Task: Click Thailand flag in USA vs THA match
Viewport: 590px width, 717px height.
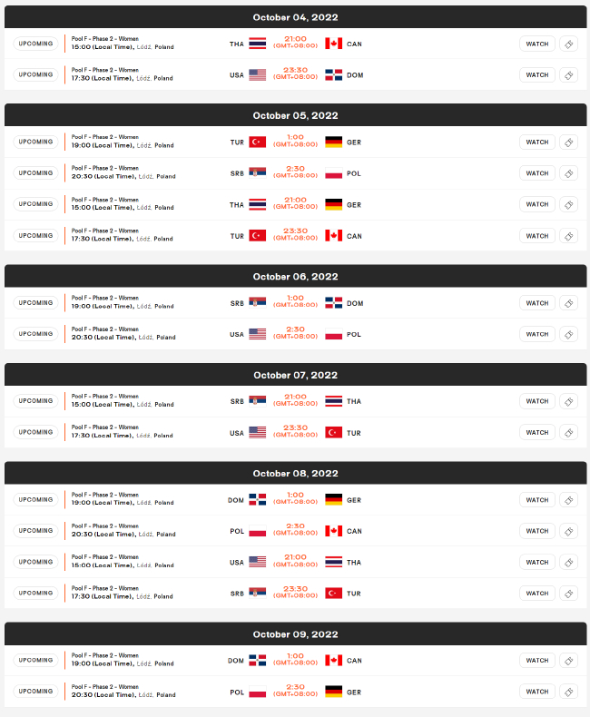Action: tap(333, 563)
